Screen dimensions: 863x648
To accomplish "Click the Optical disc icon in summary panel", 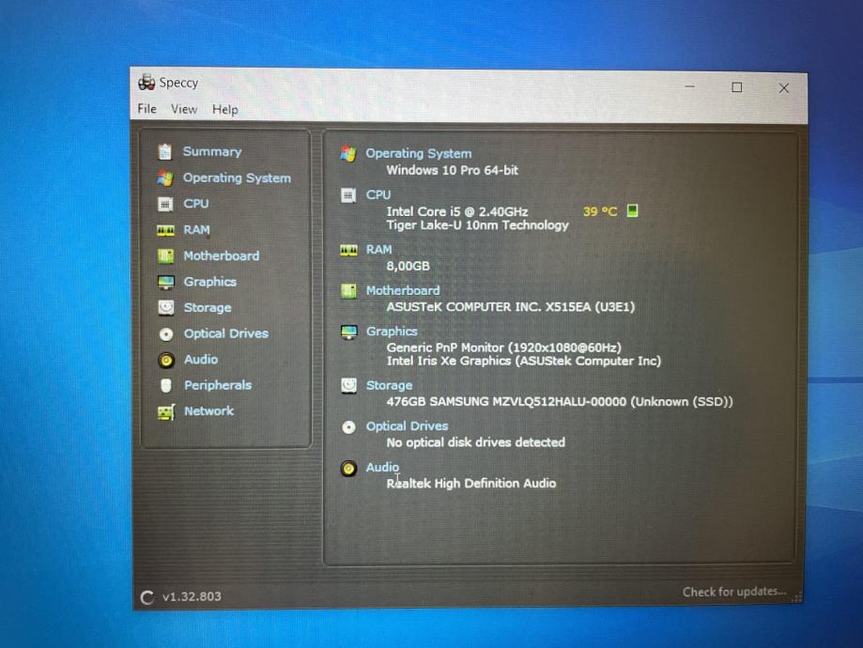I will (349, 427).
